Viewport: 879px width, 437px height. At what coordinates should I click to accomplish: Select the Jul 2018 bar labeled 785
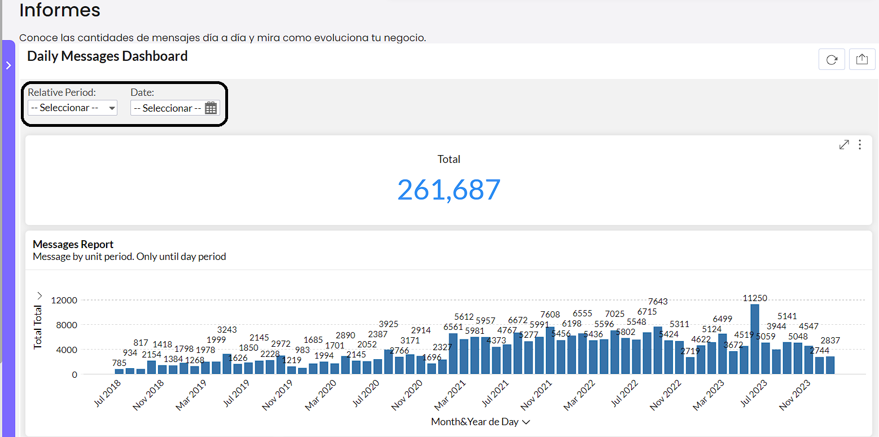pyautogui.click(x=120, y=370)
